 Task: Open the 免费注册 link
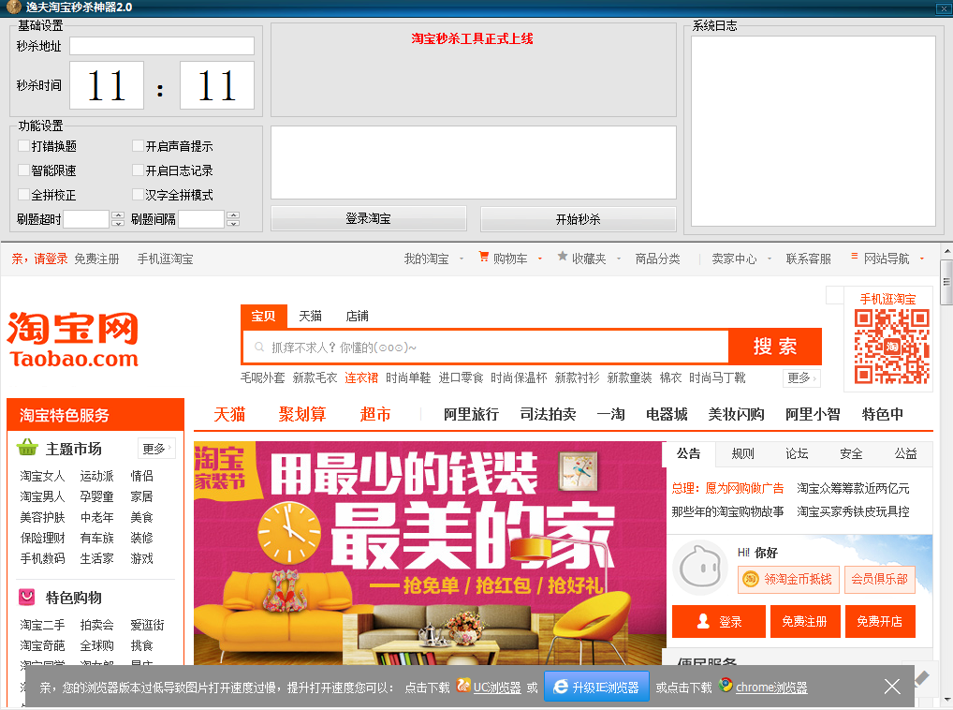point(98,258)
